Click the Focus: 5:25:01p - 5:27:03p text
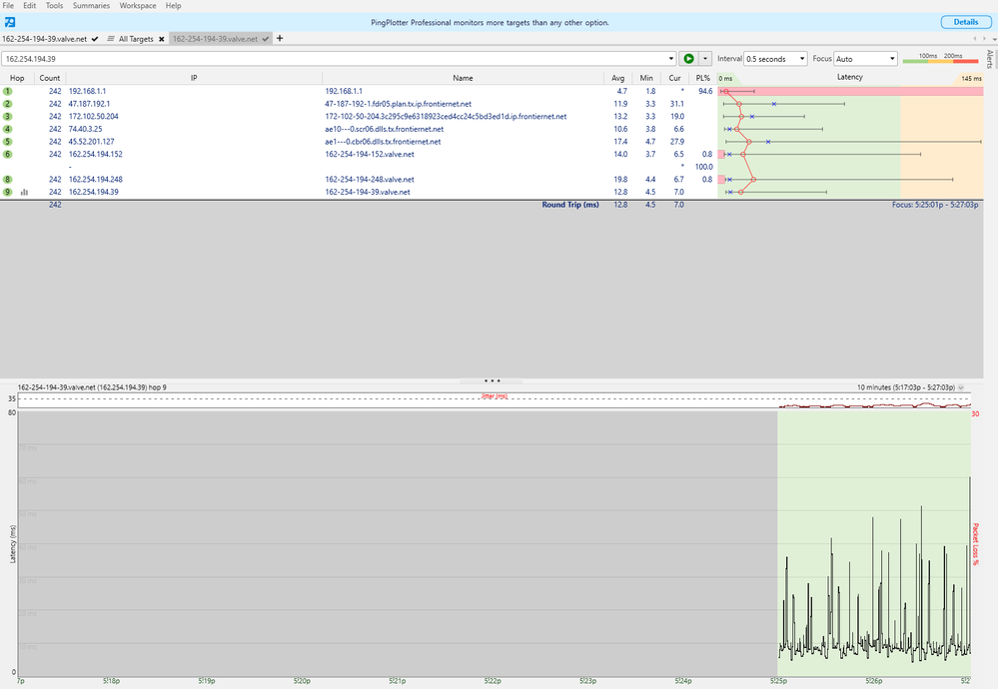 pos(935,205)
